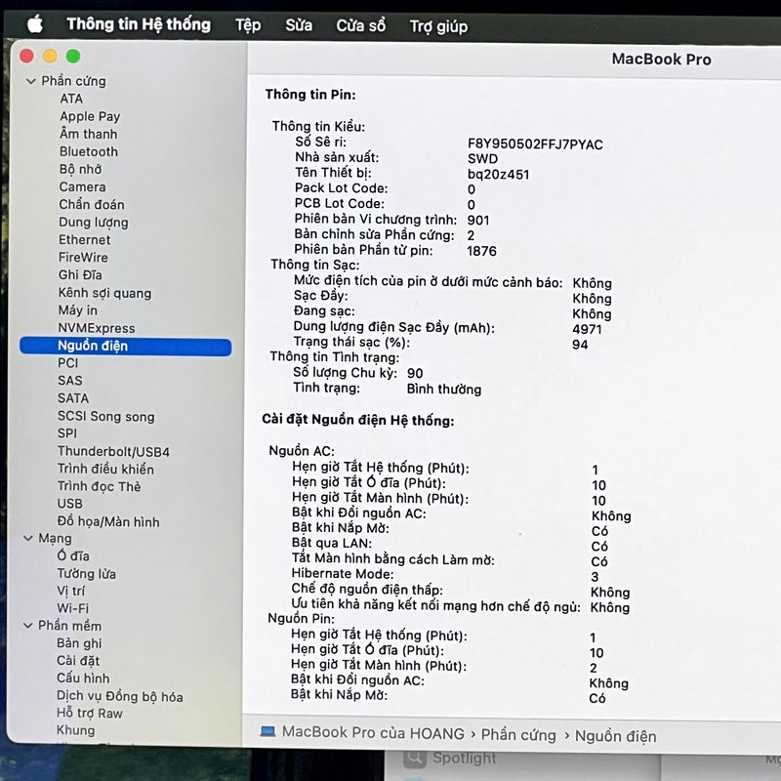The image size is (781, 781).
Task: Select Tường lửa in sidebar
Action: [86, 573]
